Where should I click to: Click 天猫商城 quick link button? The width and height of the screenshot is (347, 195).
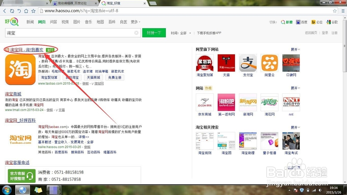click(93, 78)
